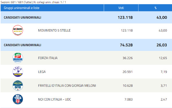Click the Fratelli d'Italia Meloni logo

18,85
